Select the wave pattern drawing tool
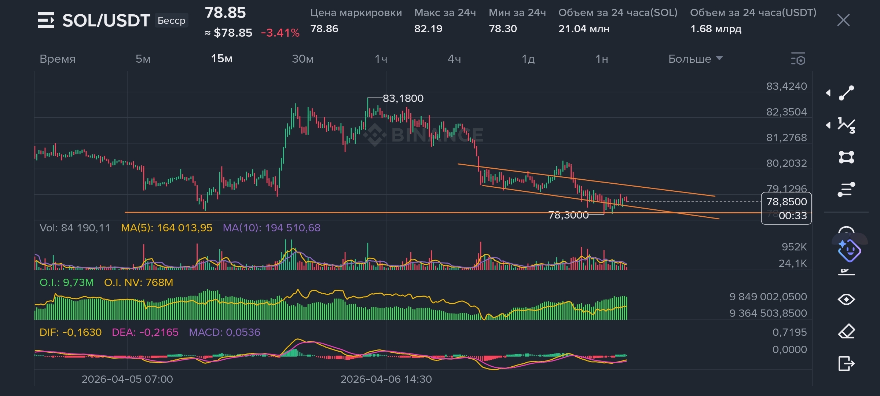The image size is (880, 396). click(846, 125)
